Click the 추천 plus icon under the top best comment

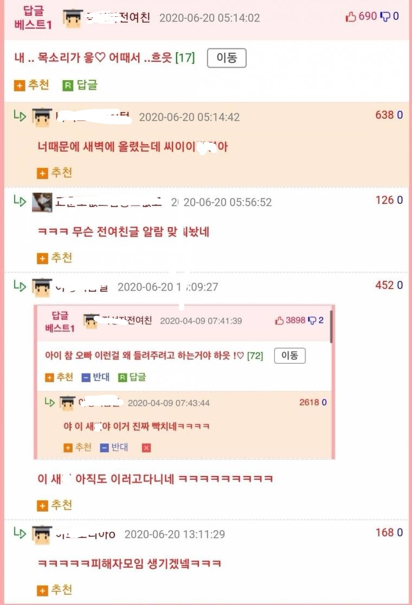pyautogui.click(x=20, y=85)
